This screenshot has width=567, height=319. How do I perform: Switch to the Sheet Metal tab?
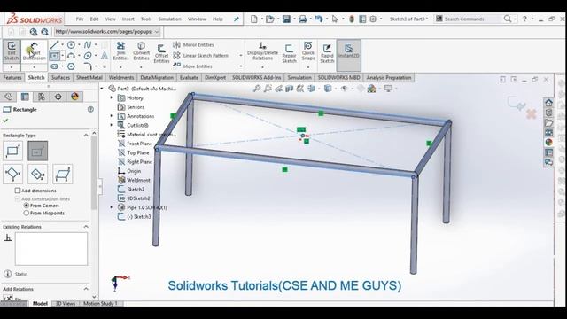(x=89, y=77)
